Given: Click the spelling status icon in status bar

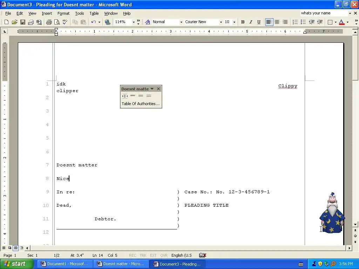Looking at the screenshot, I should (x=203, y=255).
